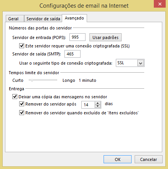
Task: Click the POP3 incoming port field
Action: pos(77,37)
